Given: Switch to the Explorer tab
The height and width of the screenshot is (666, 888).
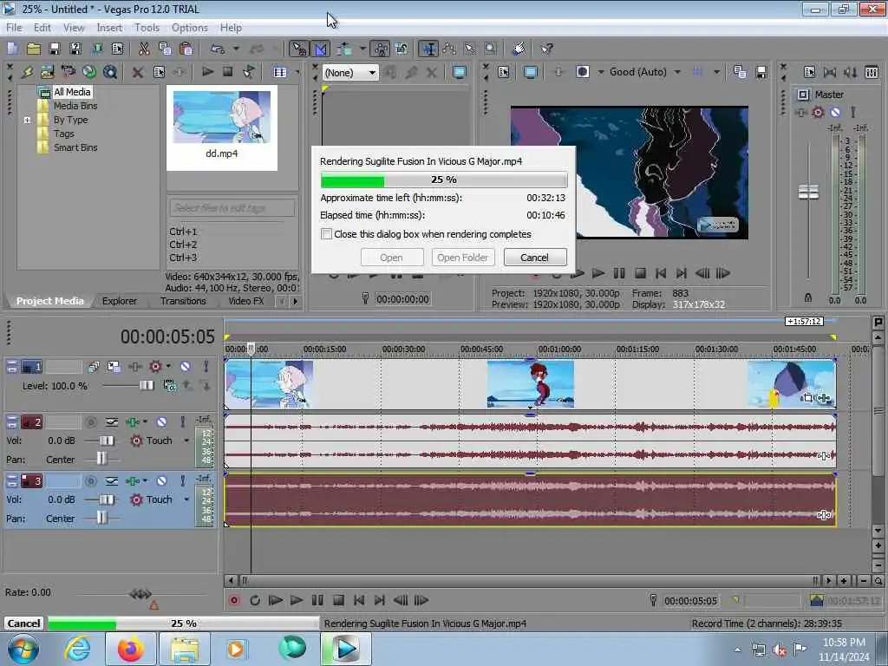Looking at the screenshot, I should coord(120,301).
